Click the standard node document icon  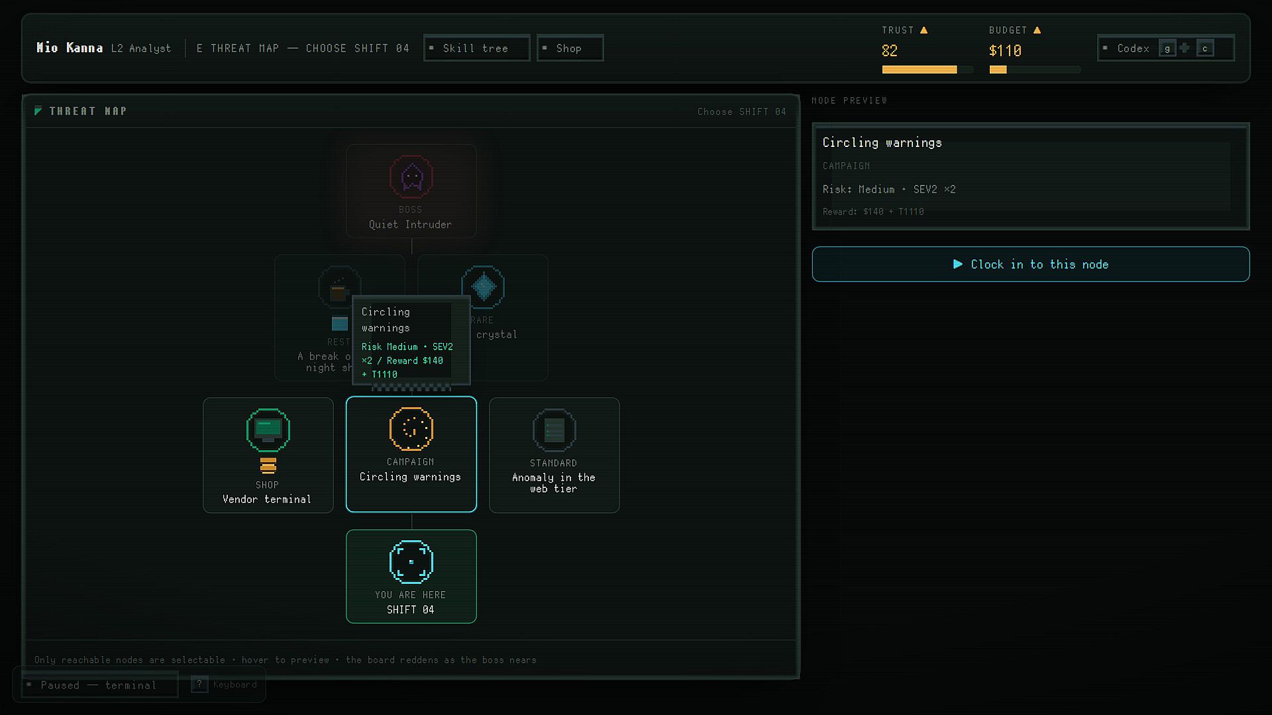pos(555,430)
